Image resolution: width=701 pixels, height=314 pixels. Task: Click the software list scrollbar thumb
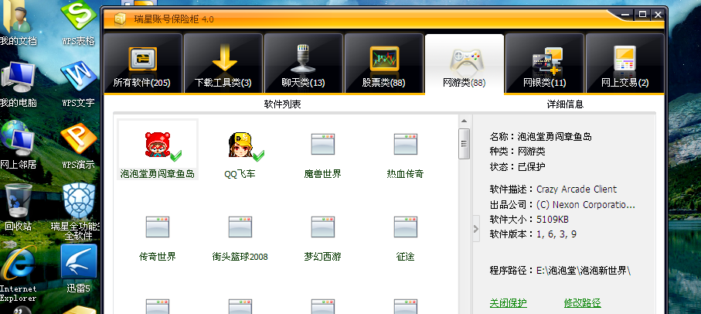[464, 144]
